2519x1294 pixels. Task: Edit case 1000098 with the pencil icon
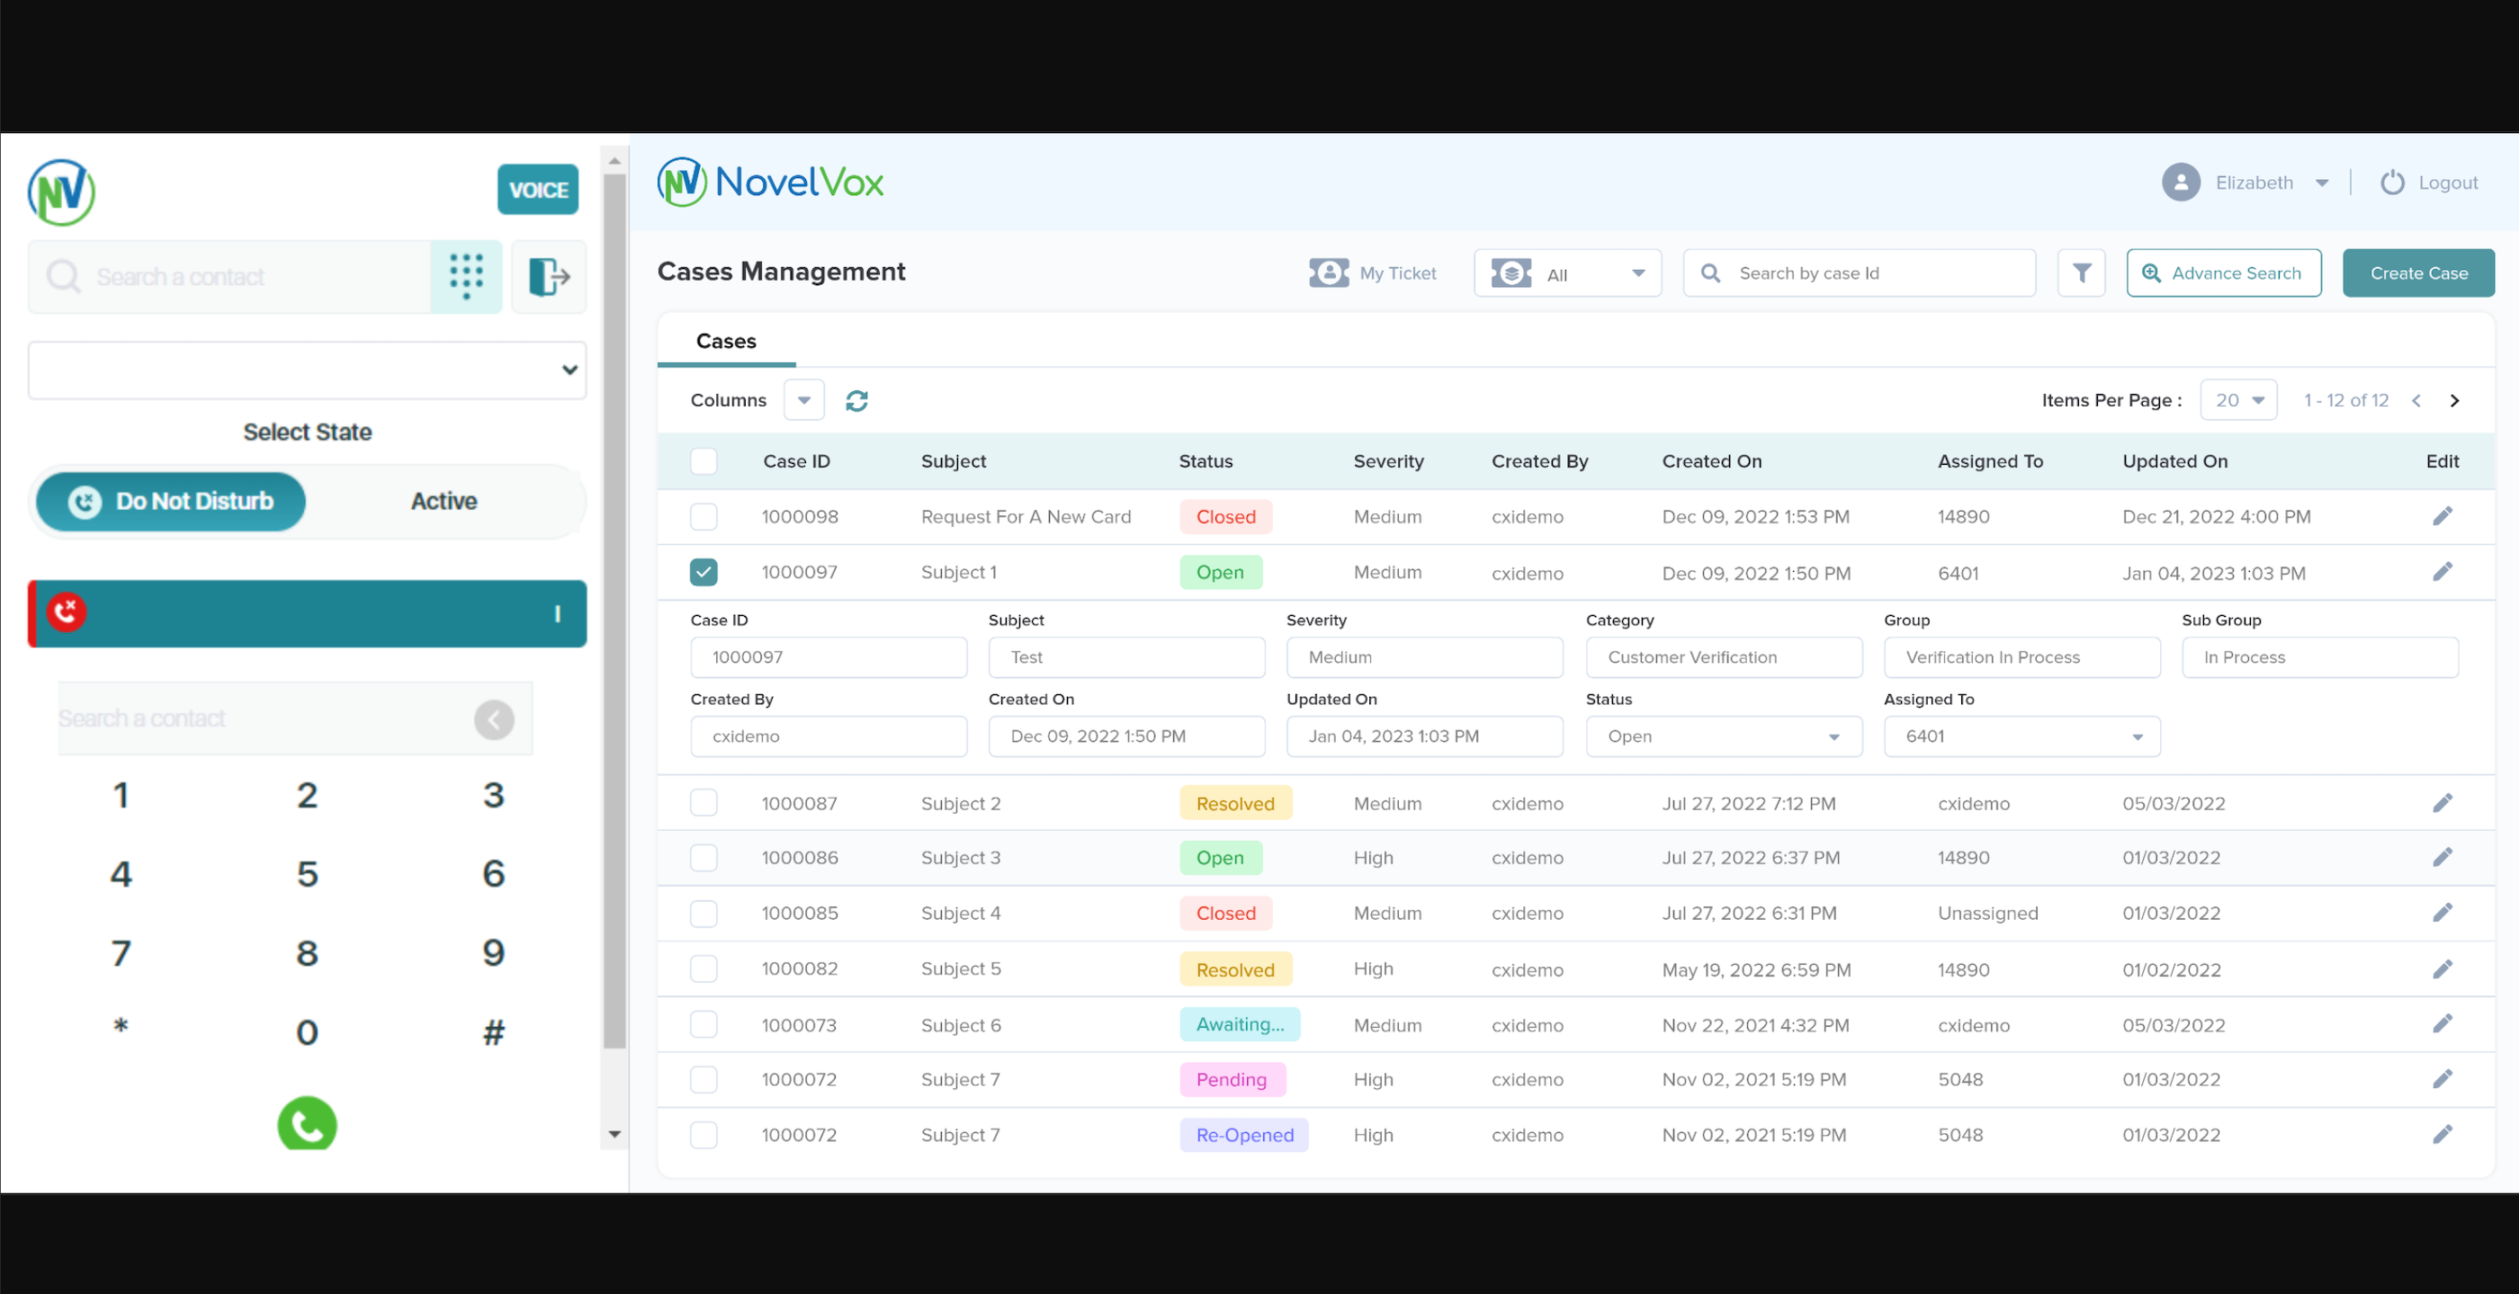pos(2442,516)
